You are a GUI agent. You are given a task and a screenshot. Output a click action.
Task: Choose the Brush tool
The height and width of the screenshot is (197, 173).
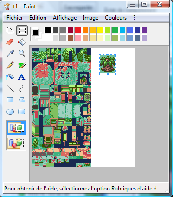22,65
